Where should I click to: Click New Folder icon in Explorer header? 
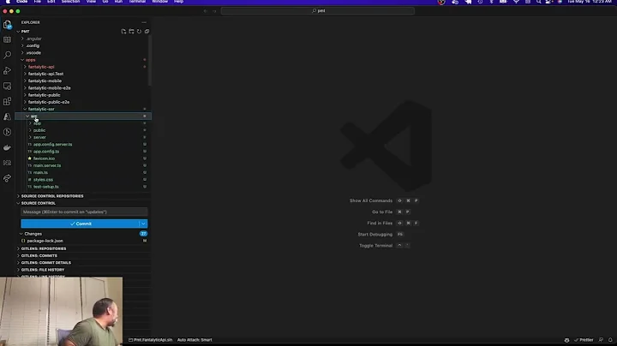(131, 32)
